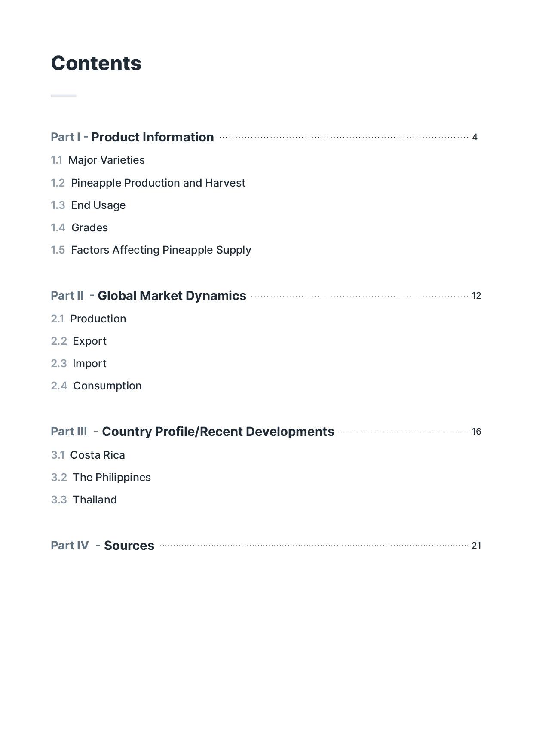Jump to Costa Rica profile

coord(98,455)
